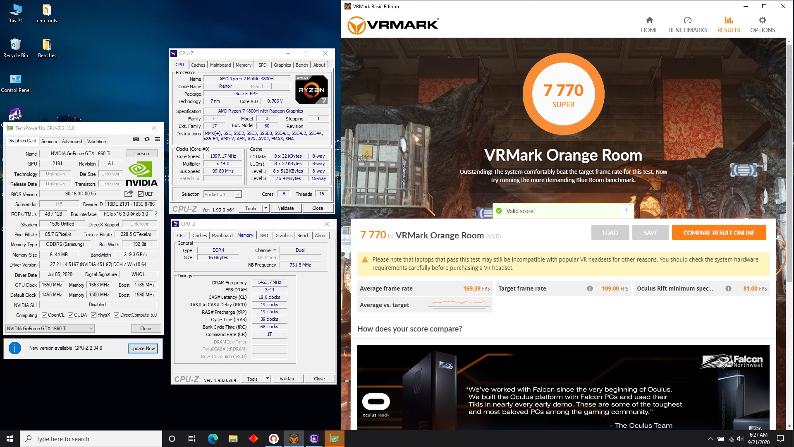Switch to CPU-Z taskbar icon

coord(314,439)
